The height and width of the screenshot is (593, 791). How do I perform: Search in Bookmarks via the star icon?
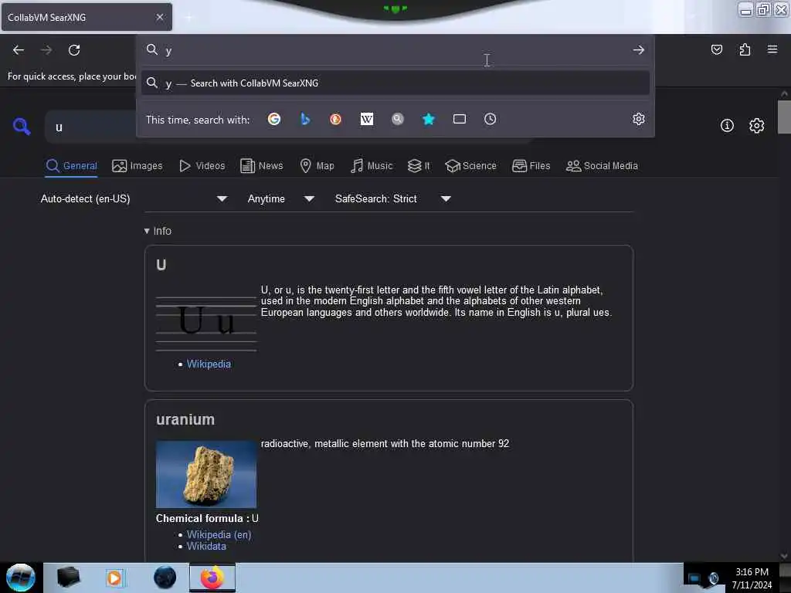428,119
